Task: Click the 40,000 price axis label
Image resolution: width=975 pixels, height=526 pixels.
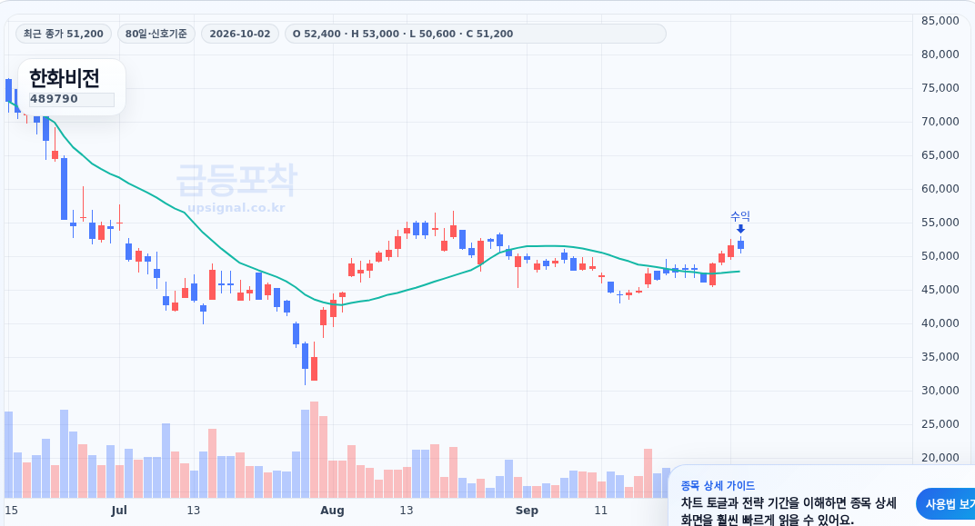Action: (x=940, y=323)
